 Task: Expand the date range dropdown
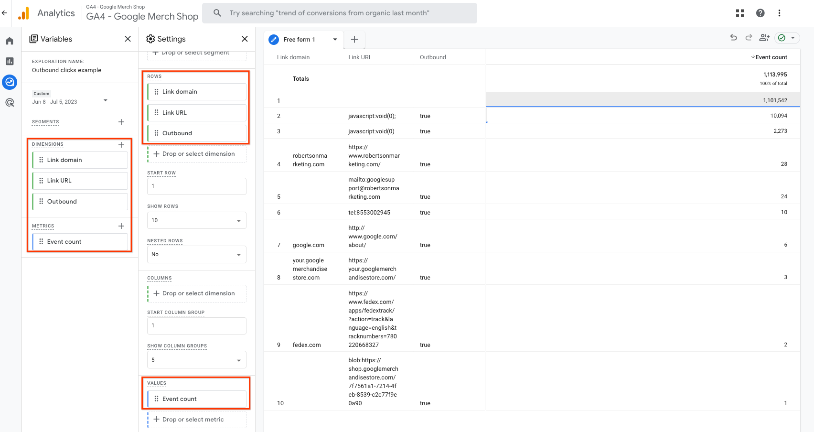(x=106, y=100)
